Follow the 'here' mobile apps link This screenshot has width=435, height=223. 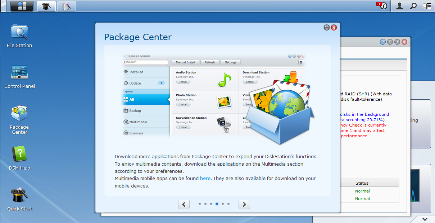(205, 178)
